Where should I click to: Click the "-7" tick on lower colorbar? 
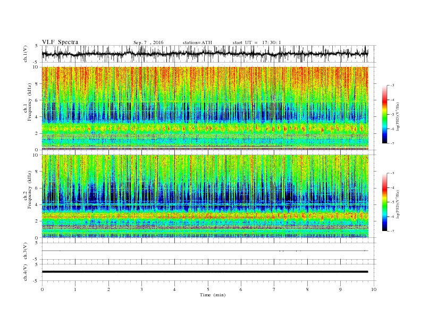pyautogui.click(x=392, y=231)
